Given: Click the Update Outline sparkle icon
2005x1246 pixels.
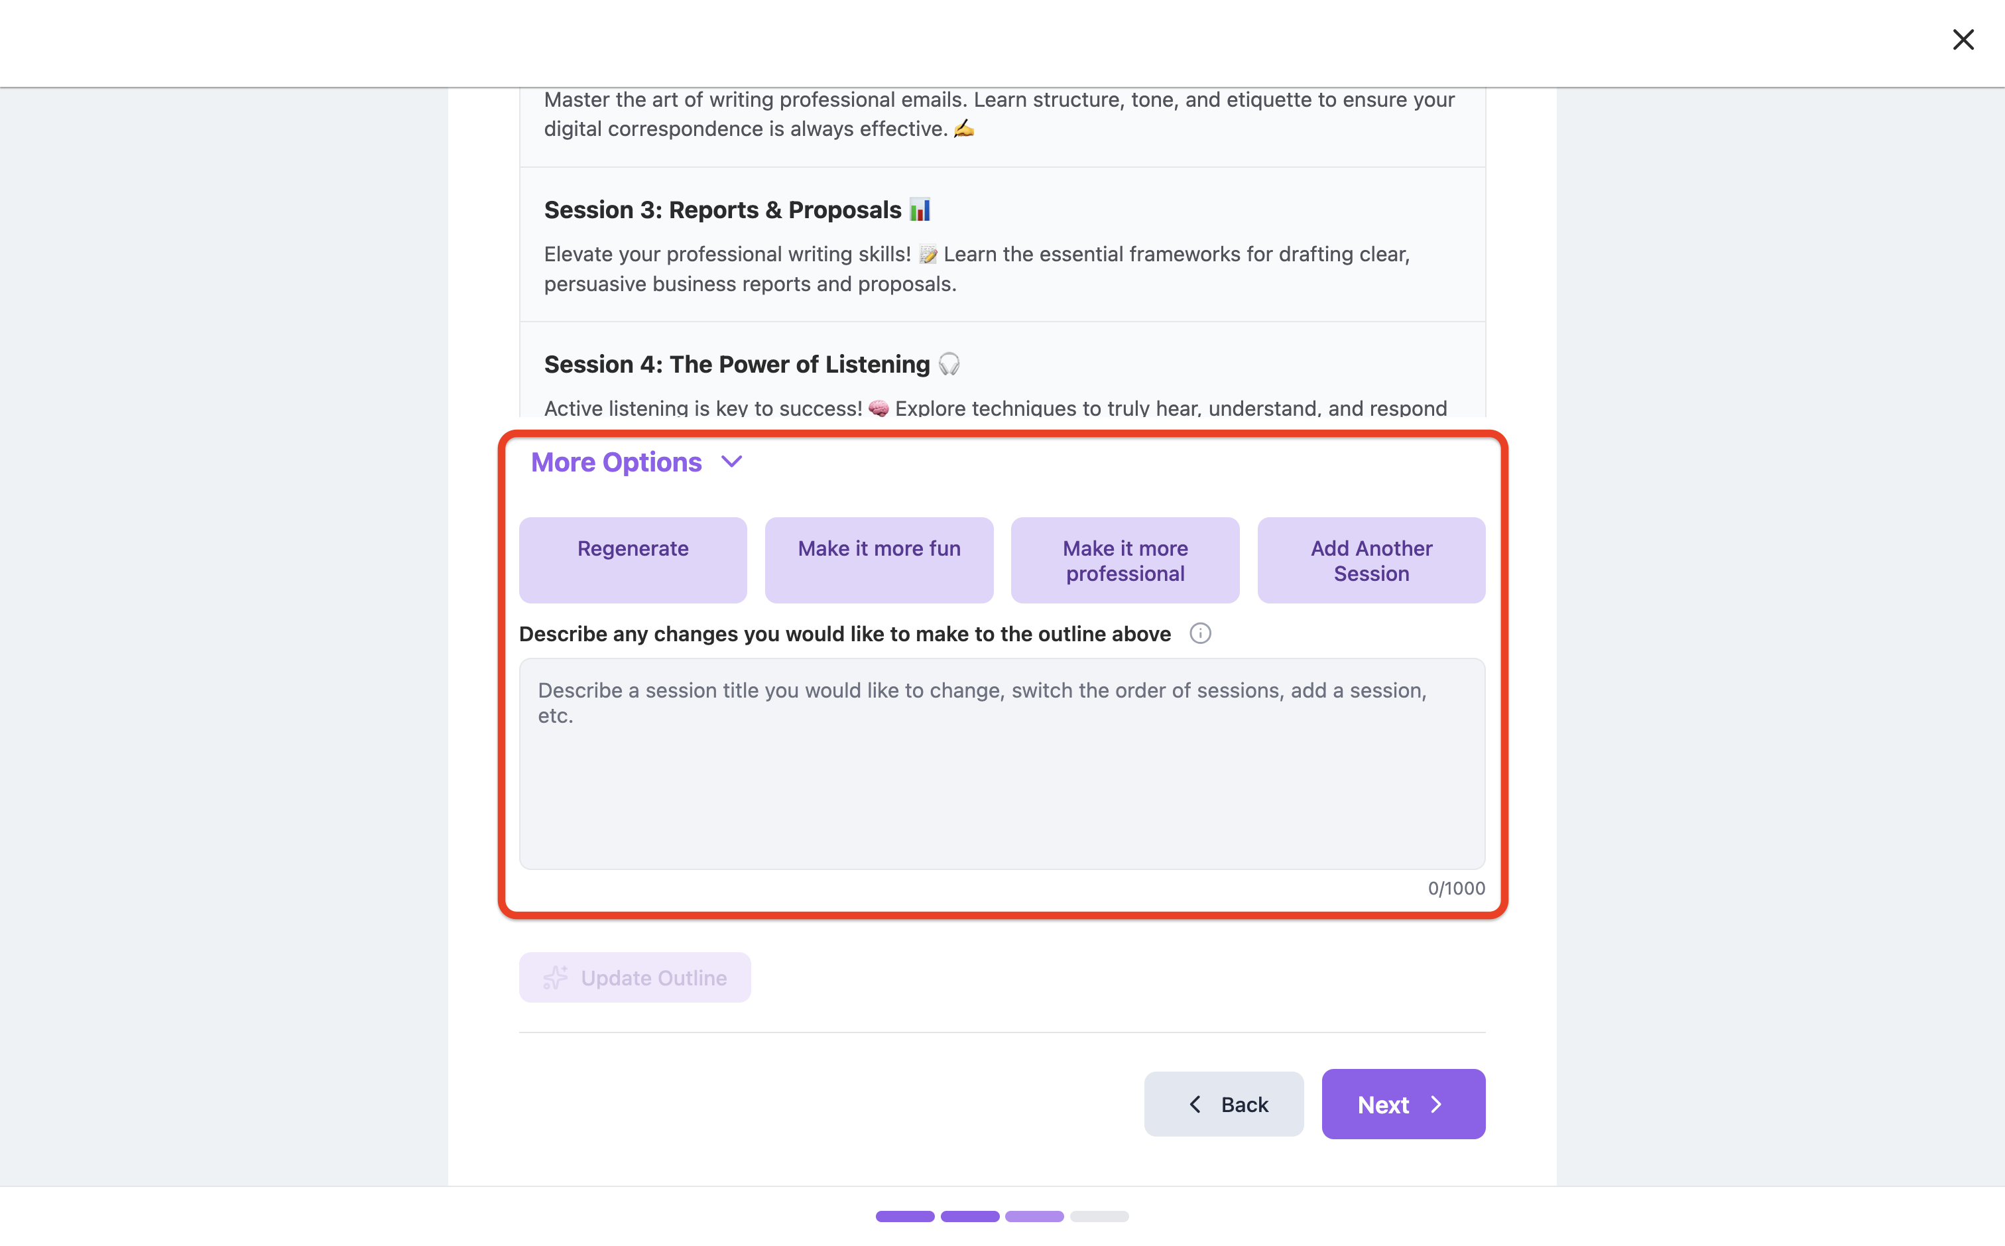Looking at the screenshot, I should [x=555, y=977].
